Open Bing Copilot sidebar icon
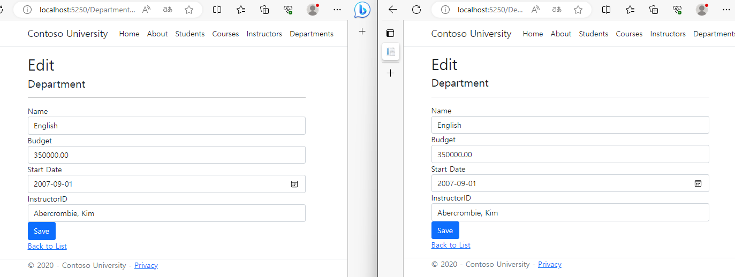 coord(362,10)
